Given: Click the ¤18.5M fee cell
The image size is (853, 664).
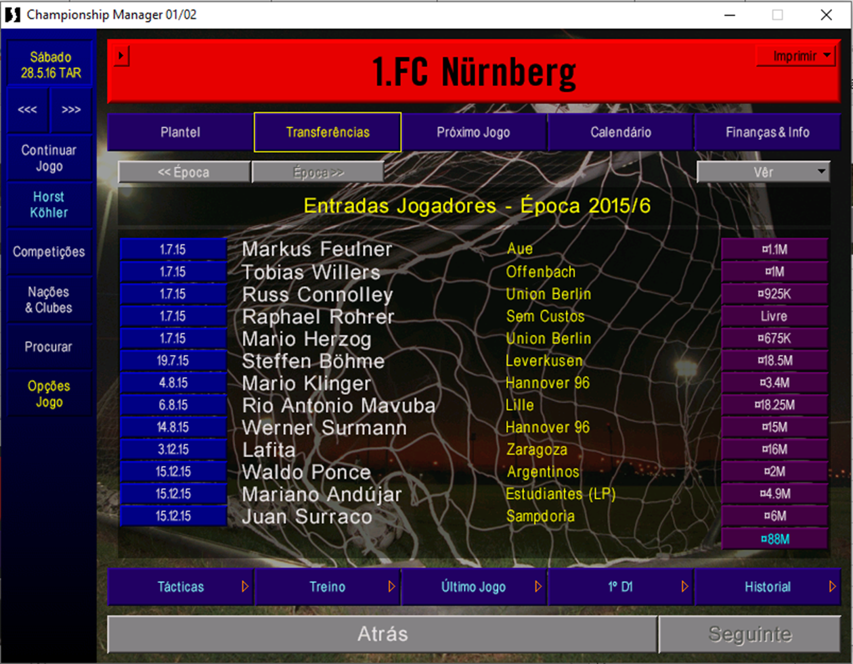Looking at the screenshot, I should 774,360.
